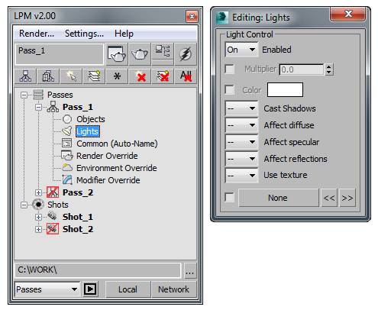Collapse the Pass_1 tree node
378x310 pixels.
[x=38, y=107]
